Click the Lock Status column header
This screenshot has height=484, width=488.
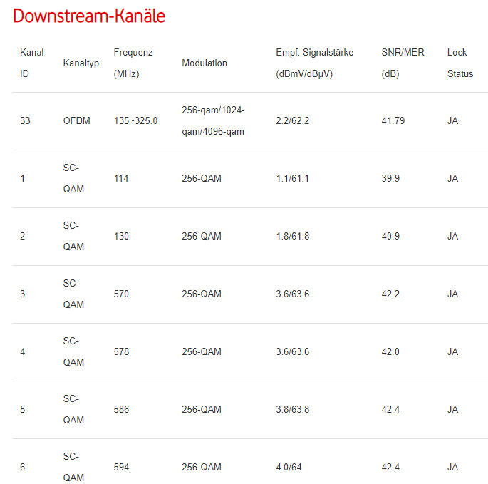pyautogui.click(x=460, y=63)
